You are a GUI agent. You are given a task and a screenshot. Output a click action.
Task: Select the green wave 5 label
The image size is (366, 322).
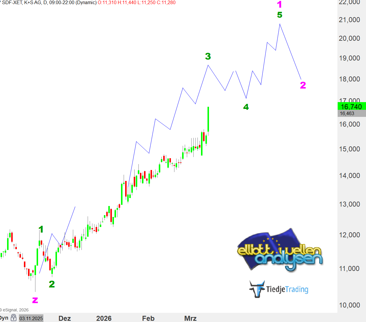(280, 15)
